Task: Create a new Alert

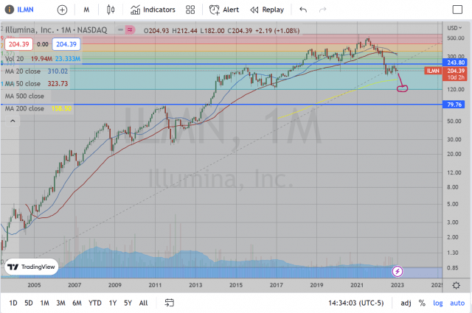Action: 223,10
